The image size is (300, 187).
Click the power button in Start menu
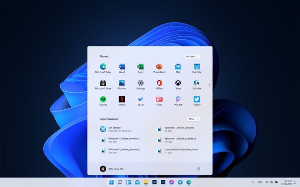(198, 169)
